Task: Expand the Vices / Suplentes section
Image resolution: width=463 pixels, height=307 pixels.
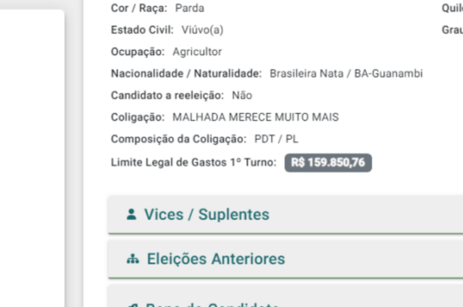Action: [205, 215]
